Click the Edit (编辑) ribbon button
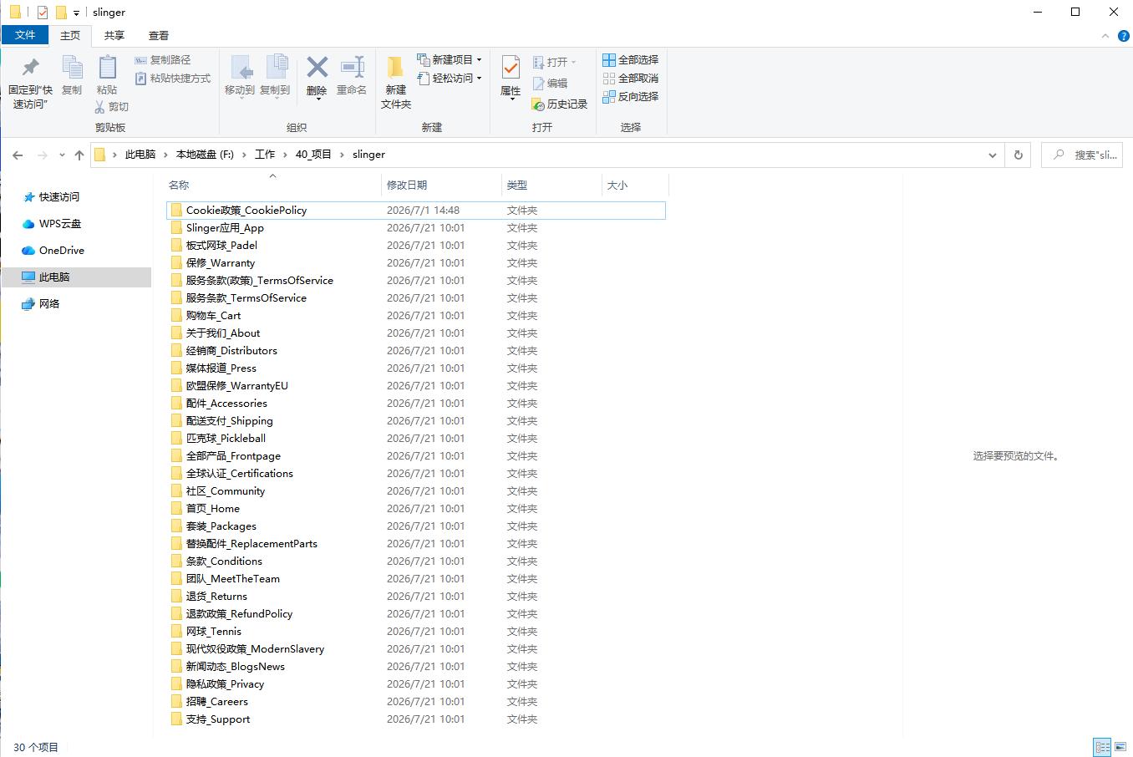 tap(550, 84)
